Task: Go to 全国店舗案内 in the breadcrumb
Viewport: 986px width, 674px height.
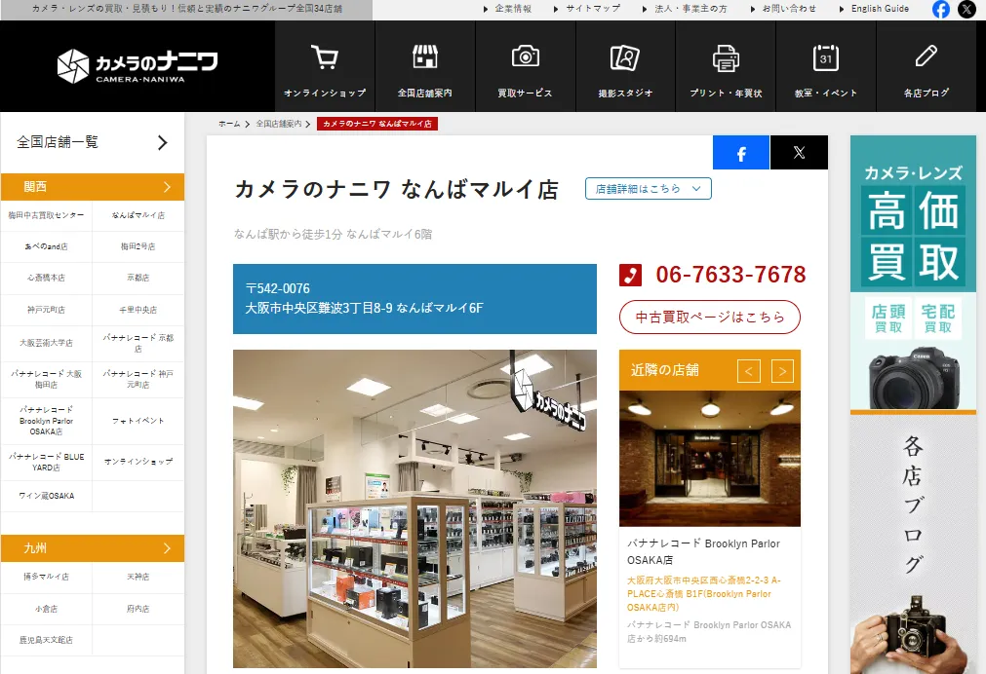Action: click(x=279, y=124)
